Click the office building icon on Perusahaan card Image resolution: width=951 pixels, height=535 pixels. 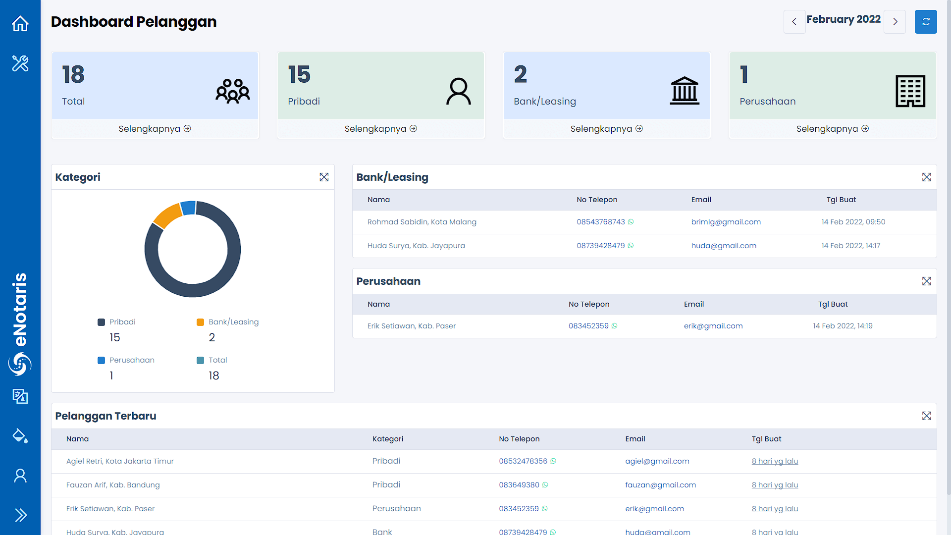[x=910, y=91]
